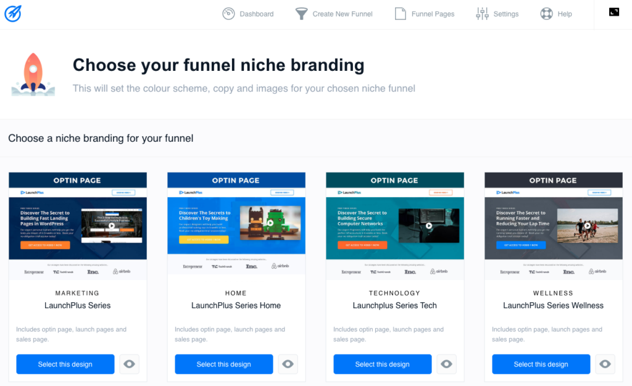Click the large rocket illustration beside the heading
The width and height of the screenshot is (632, 386).
point(33,75)
